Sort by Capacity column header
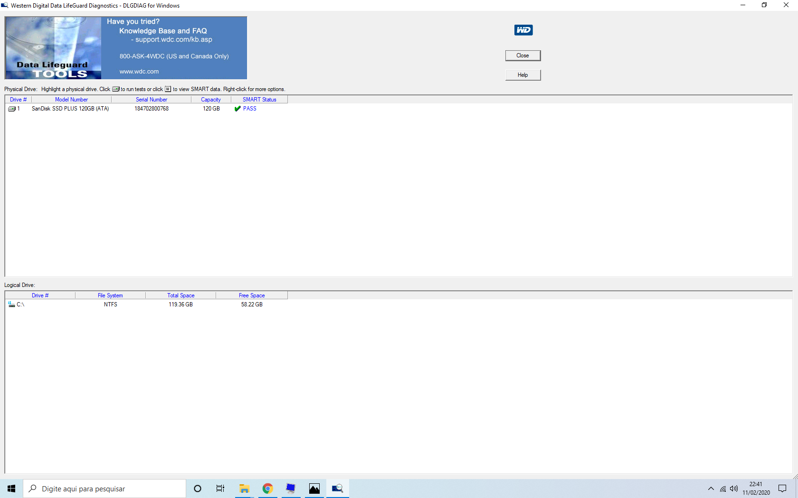Viewport: 798px width, 498px height. point(211,100)
